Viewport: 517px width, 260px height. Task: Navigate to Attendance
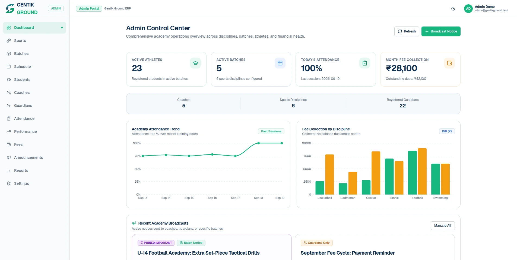click(34, 119)
